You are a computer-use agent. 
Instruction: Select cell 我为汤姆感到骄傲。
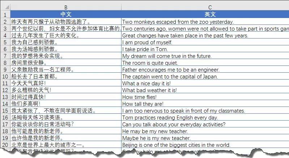point(66,49)
